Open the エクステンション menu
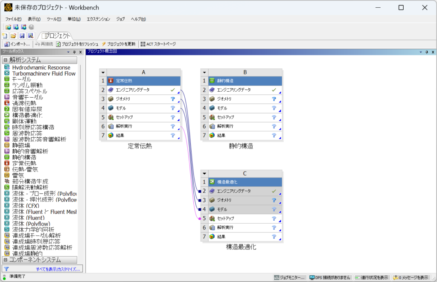Viewport: 437px width, 282px height. (x=99, y=19)
